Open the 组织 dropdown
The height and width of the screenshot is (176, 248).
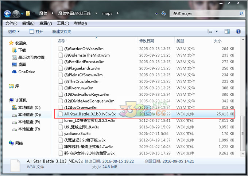pyautogui.click(x=14, y=32)
